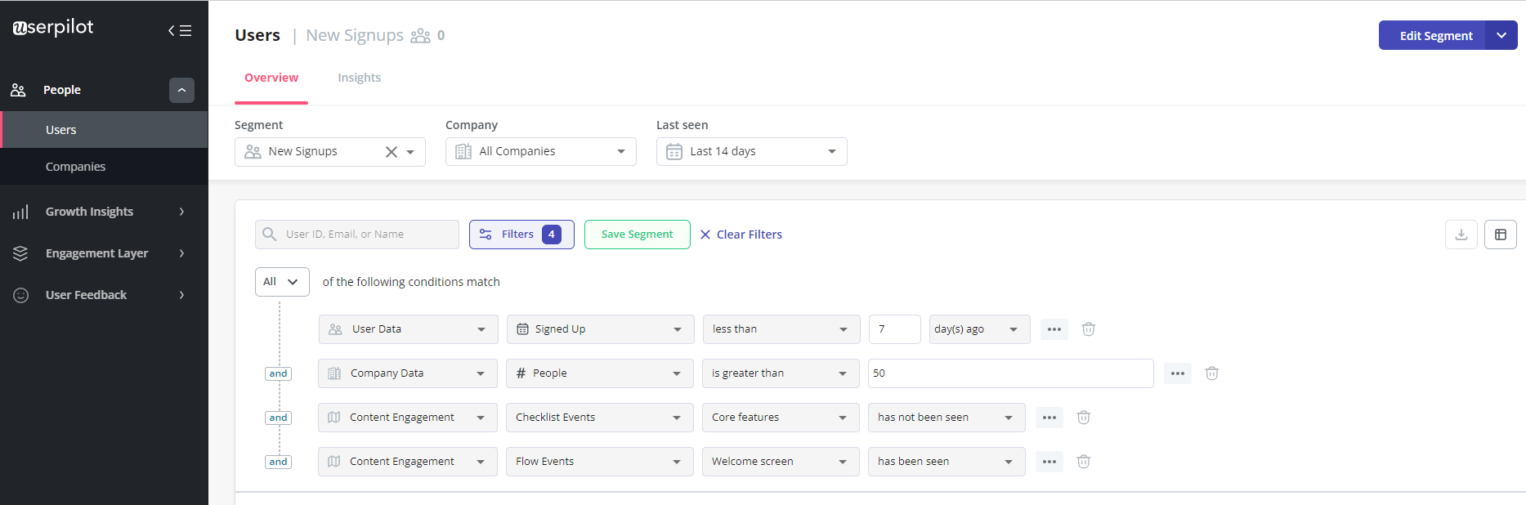Edit the value field containing 50

point(1010,373)
